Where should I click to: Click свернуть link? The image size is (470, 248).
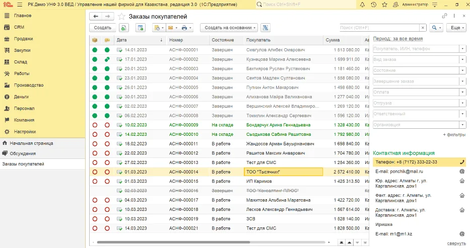[x=456, y=243]
